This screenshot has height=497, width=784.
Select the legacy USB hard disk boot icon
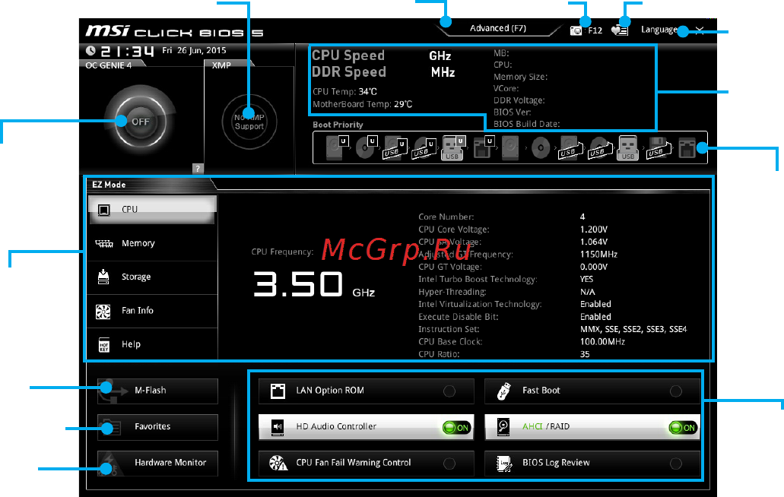pos(570,148)
